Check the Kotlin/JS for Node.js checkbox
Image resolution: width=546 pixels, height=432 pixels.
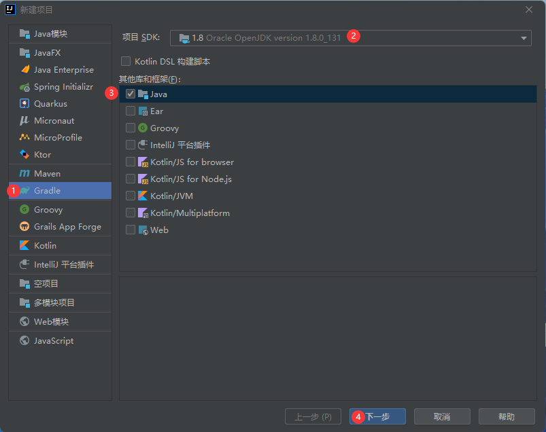click(131, 179)
